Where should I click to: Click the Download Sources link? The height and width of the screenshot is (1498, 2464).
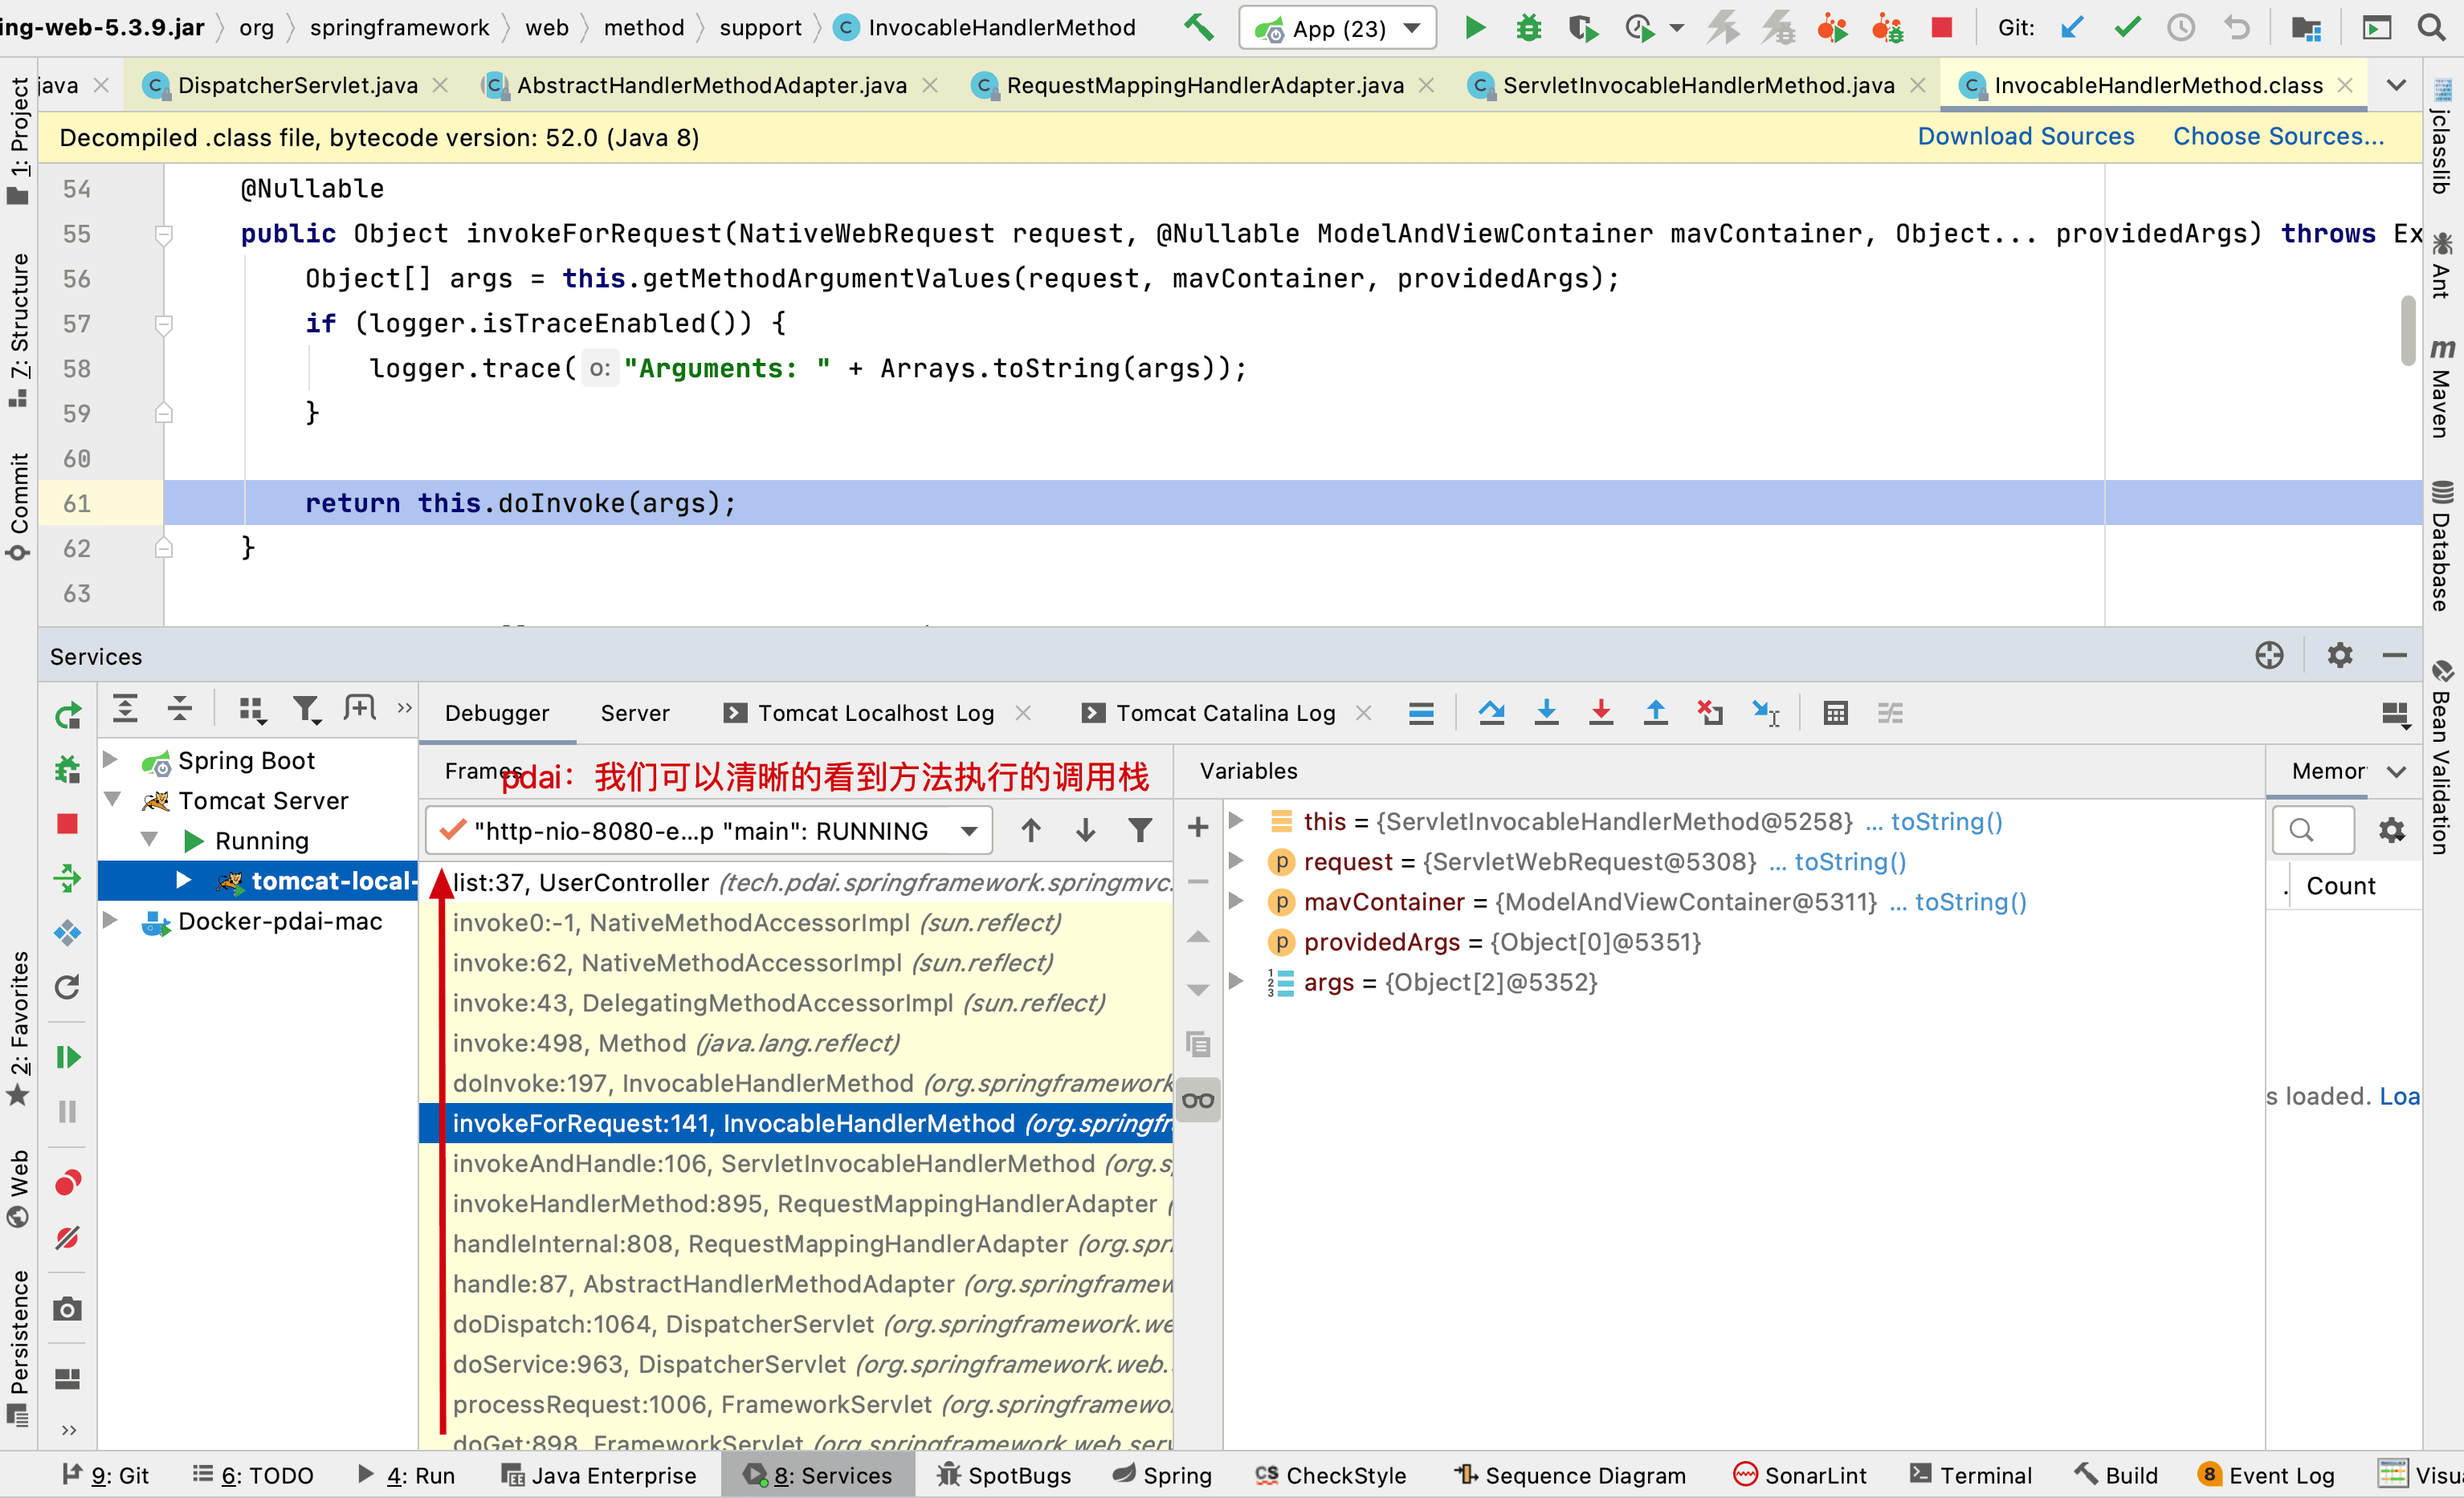(2025, 137)
